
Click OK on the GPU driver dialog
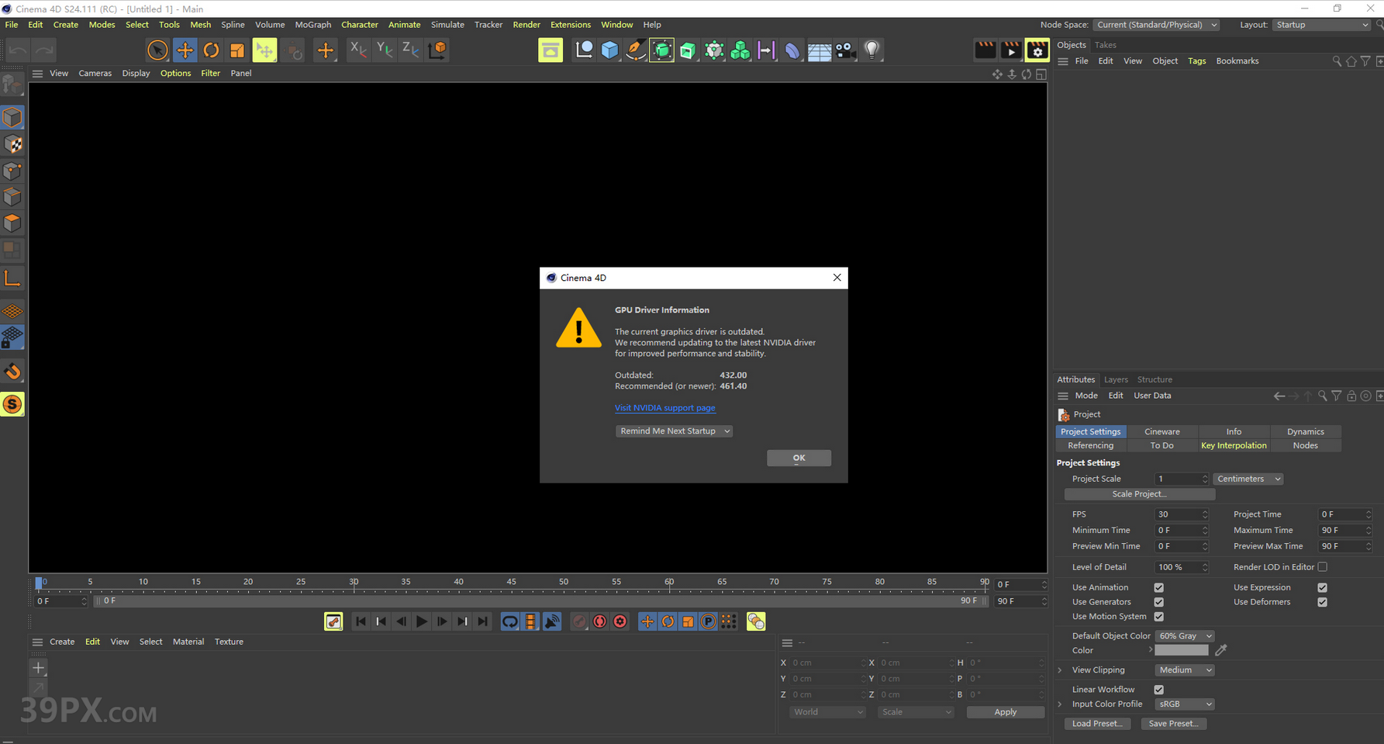[x=799, y=458]
